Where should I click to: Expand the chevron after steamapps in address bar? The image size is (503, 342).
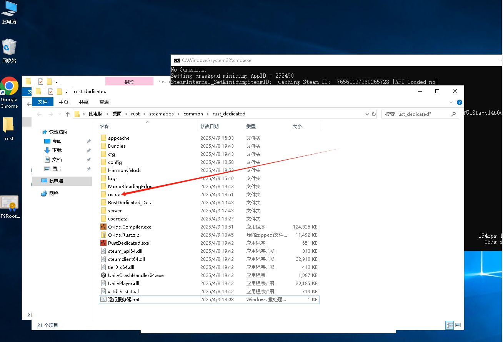[x=179, y=114]
